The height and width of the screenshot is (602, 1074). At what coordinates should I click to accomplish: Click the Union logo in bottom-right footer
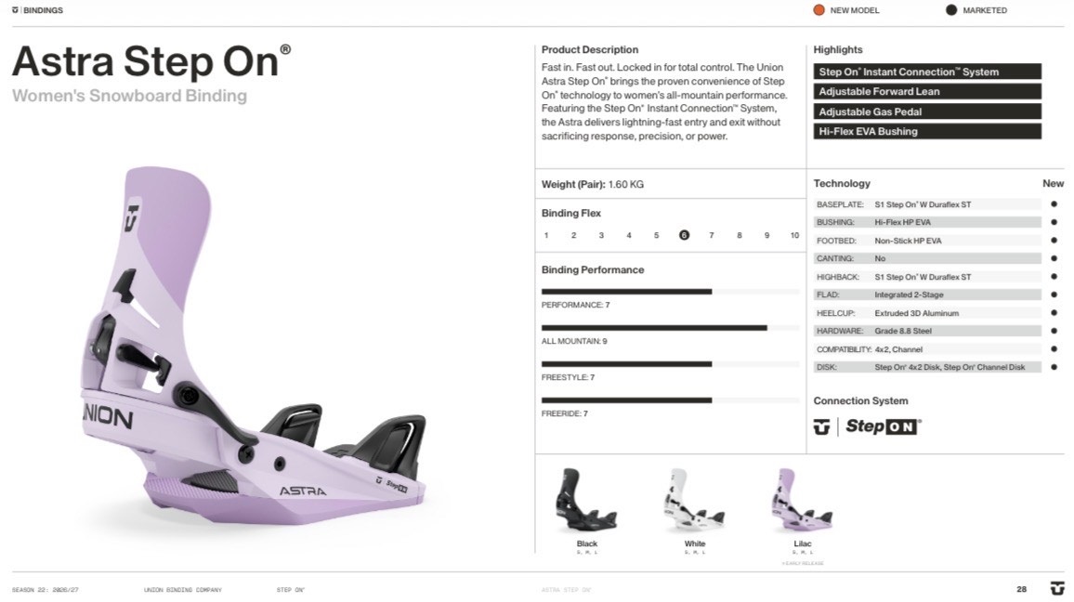1056,588
